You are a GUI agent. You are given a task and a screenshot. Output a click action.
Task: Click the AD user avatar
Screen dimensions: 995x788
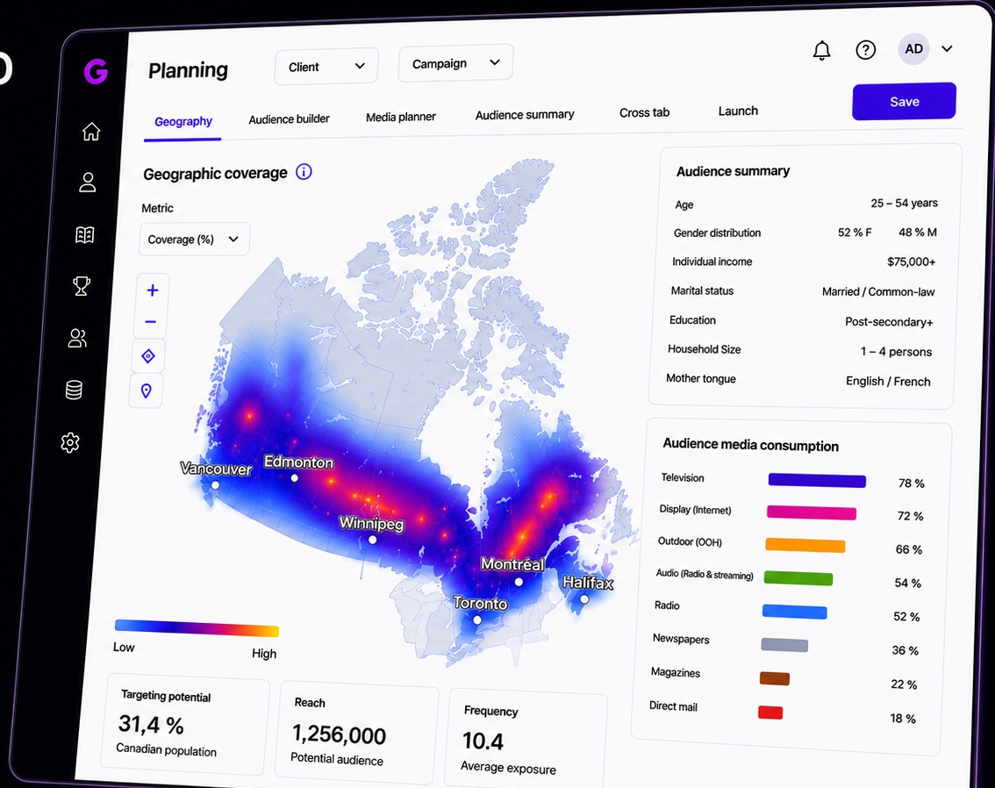tap(913, 49)
